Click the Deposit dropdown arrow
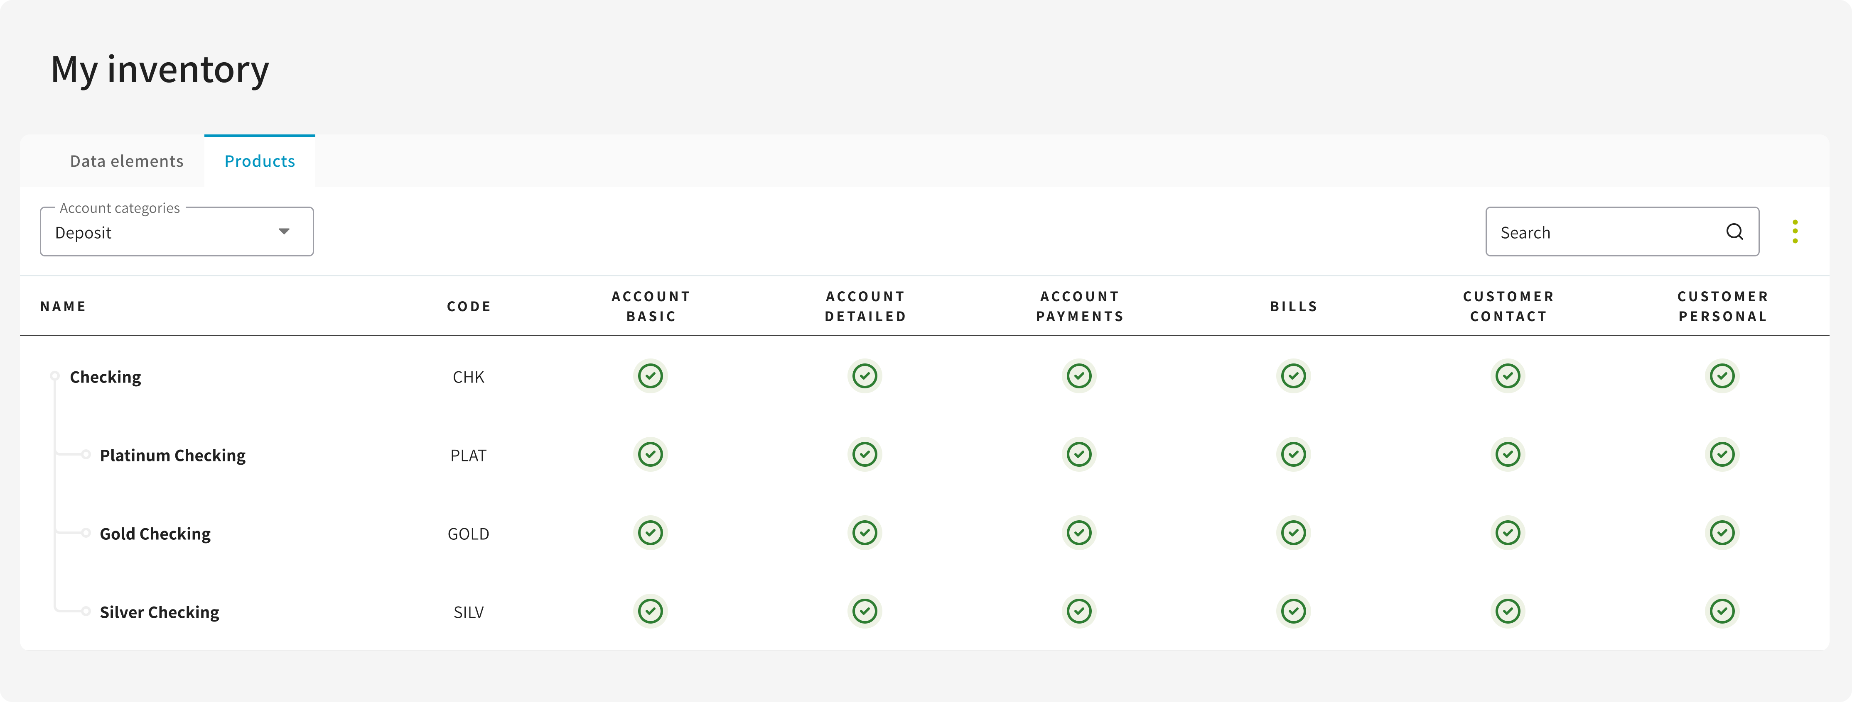The width and height of the screenshot is (1852, 702). [284, 232]
